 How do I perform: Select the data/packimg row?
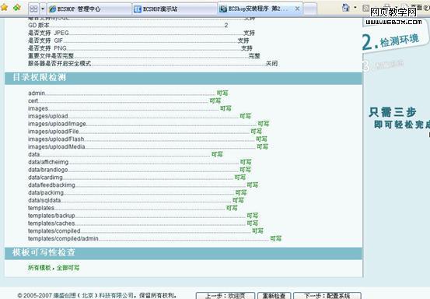[138, 193]
